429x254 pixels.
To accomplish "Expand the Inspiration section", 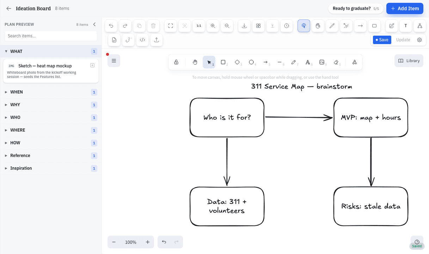I will pos(51,168).
